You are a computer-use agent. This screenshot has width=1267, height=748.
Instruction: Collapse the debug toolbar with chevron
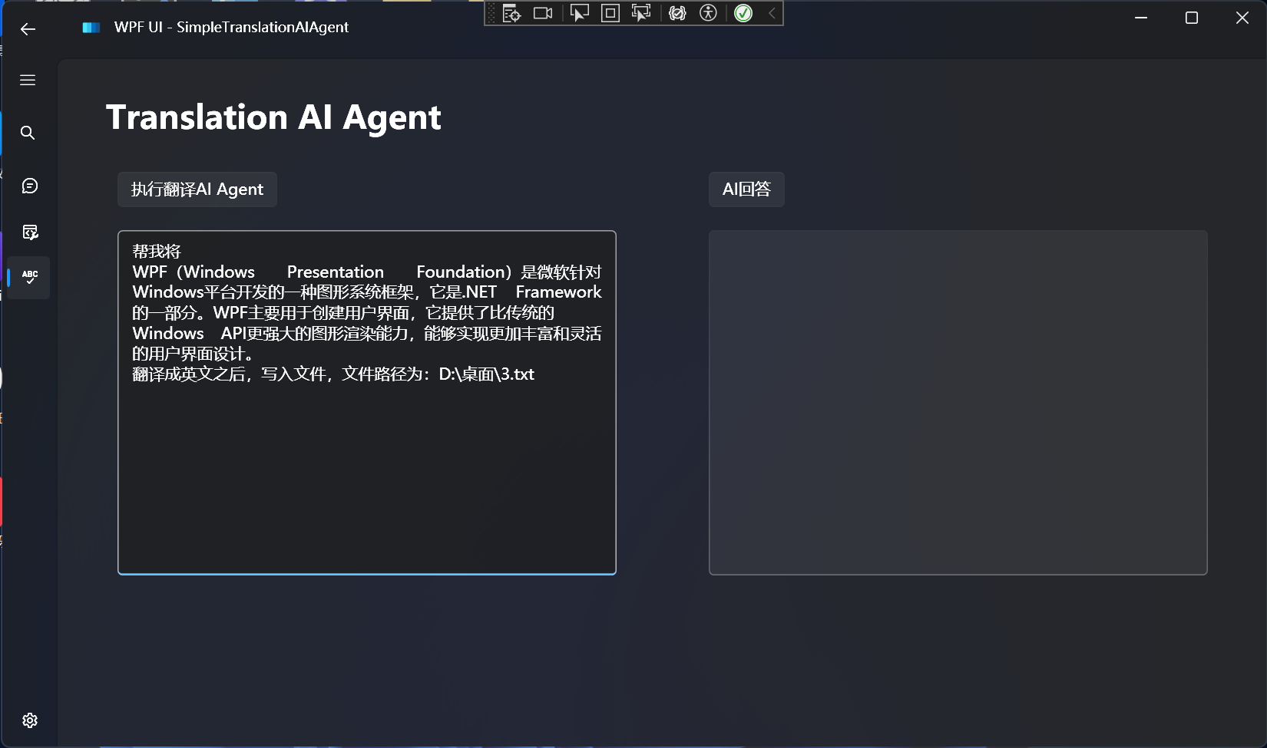coord(772,13)
